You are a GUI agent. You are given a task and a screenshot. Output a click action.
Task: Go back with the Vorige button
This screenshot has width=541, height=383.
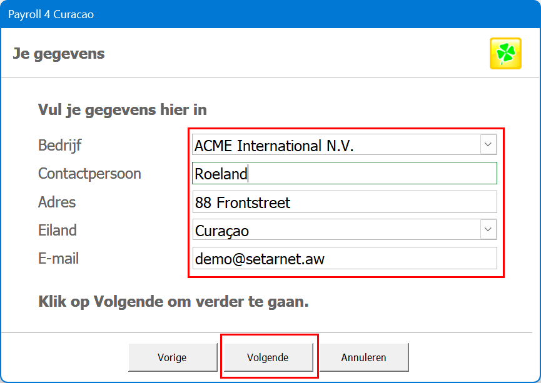tap(172, 358)
